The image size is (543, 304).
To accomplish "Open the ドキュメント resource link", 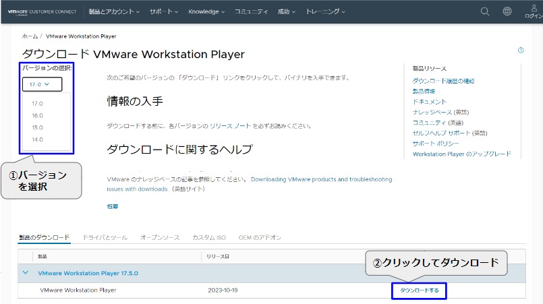I will (430, 102).
